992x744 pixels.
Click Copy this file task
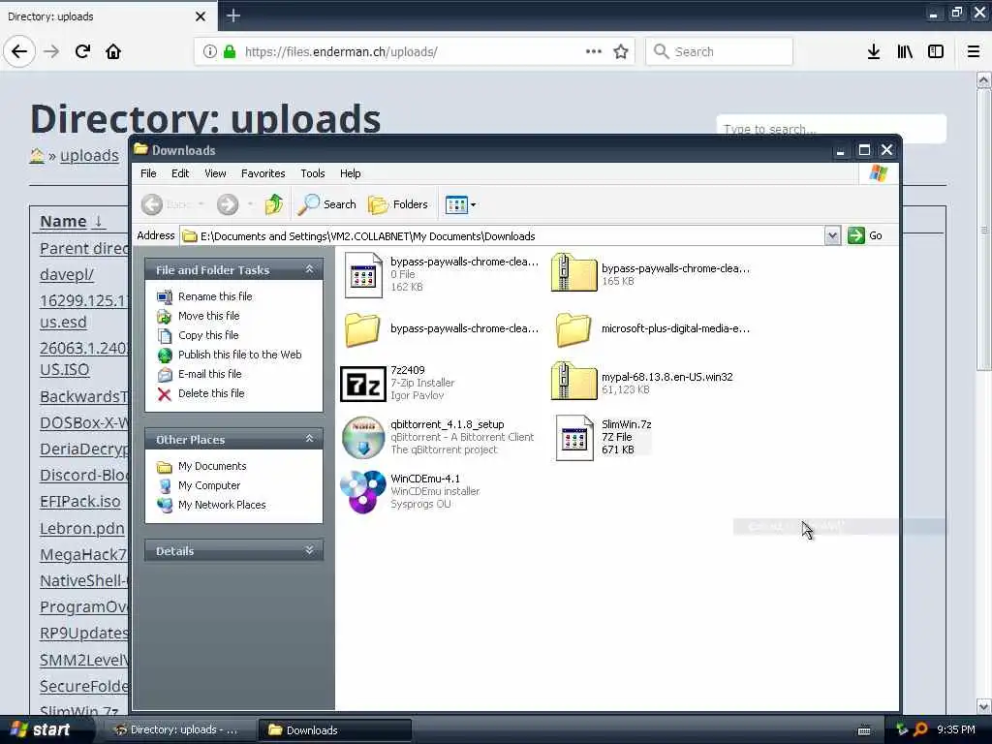point(208,335)
